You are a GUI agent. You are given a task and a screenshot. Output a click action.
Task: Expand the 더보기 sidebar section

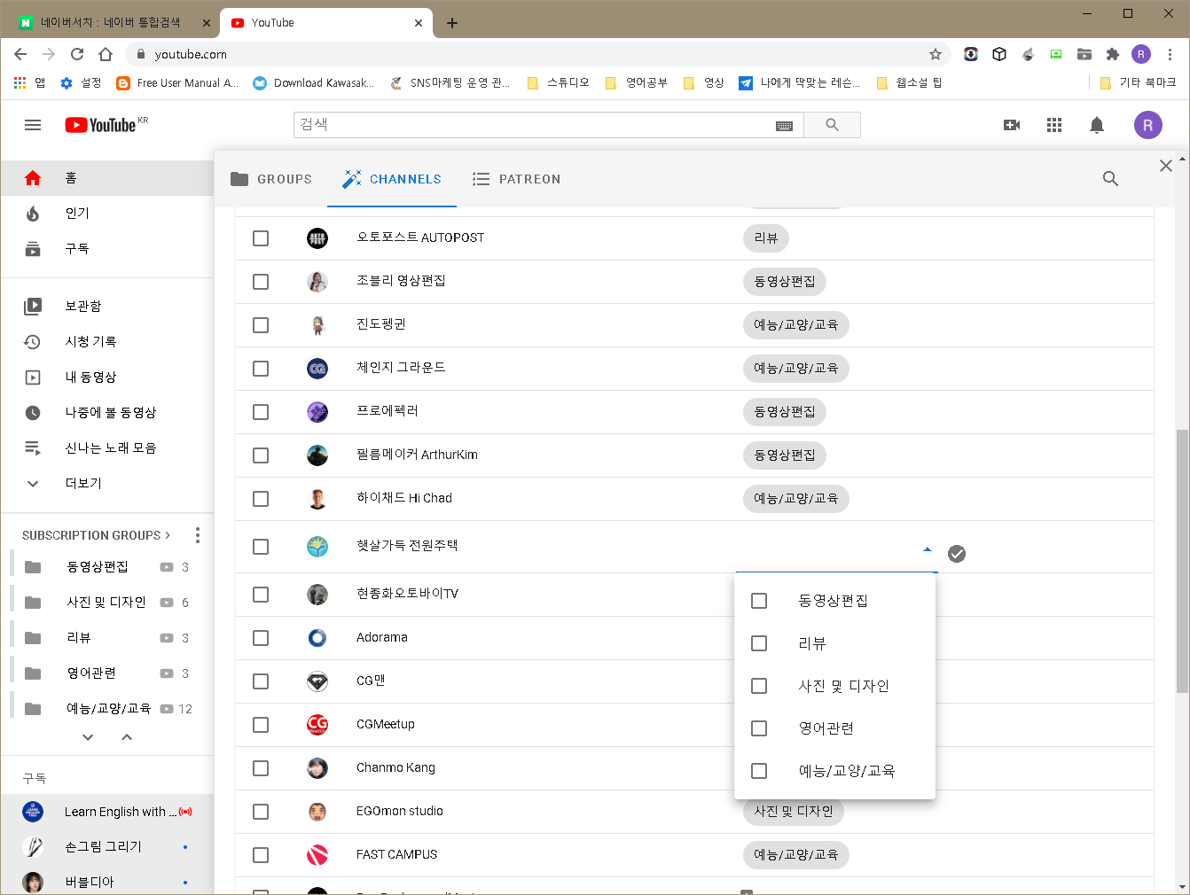point(33,483)
